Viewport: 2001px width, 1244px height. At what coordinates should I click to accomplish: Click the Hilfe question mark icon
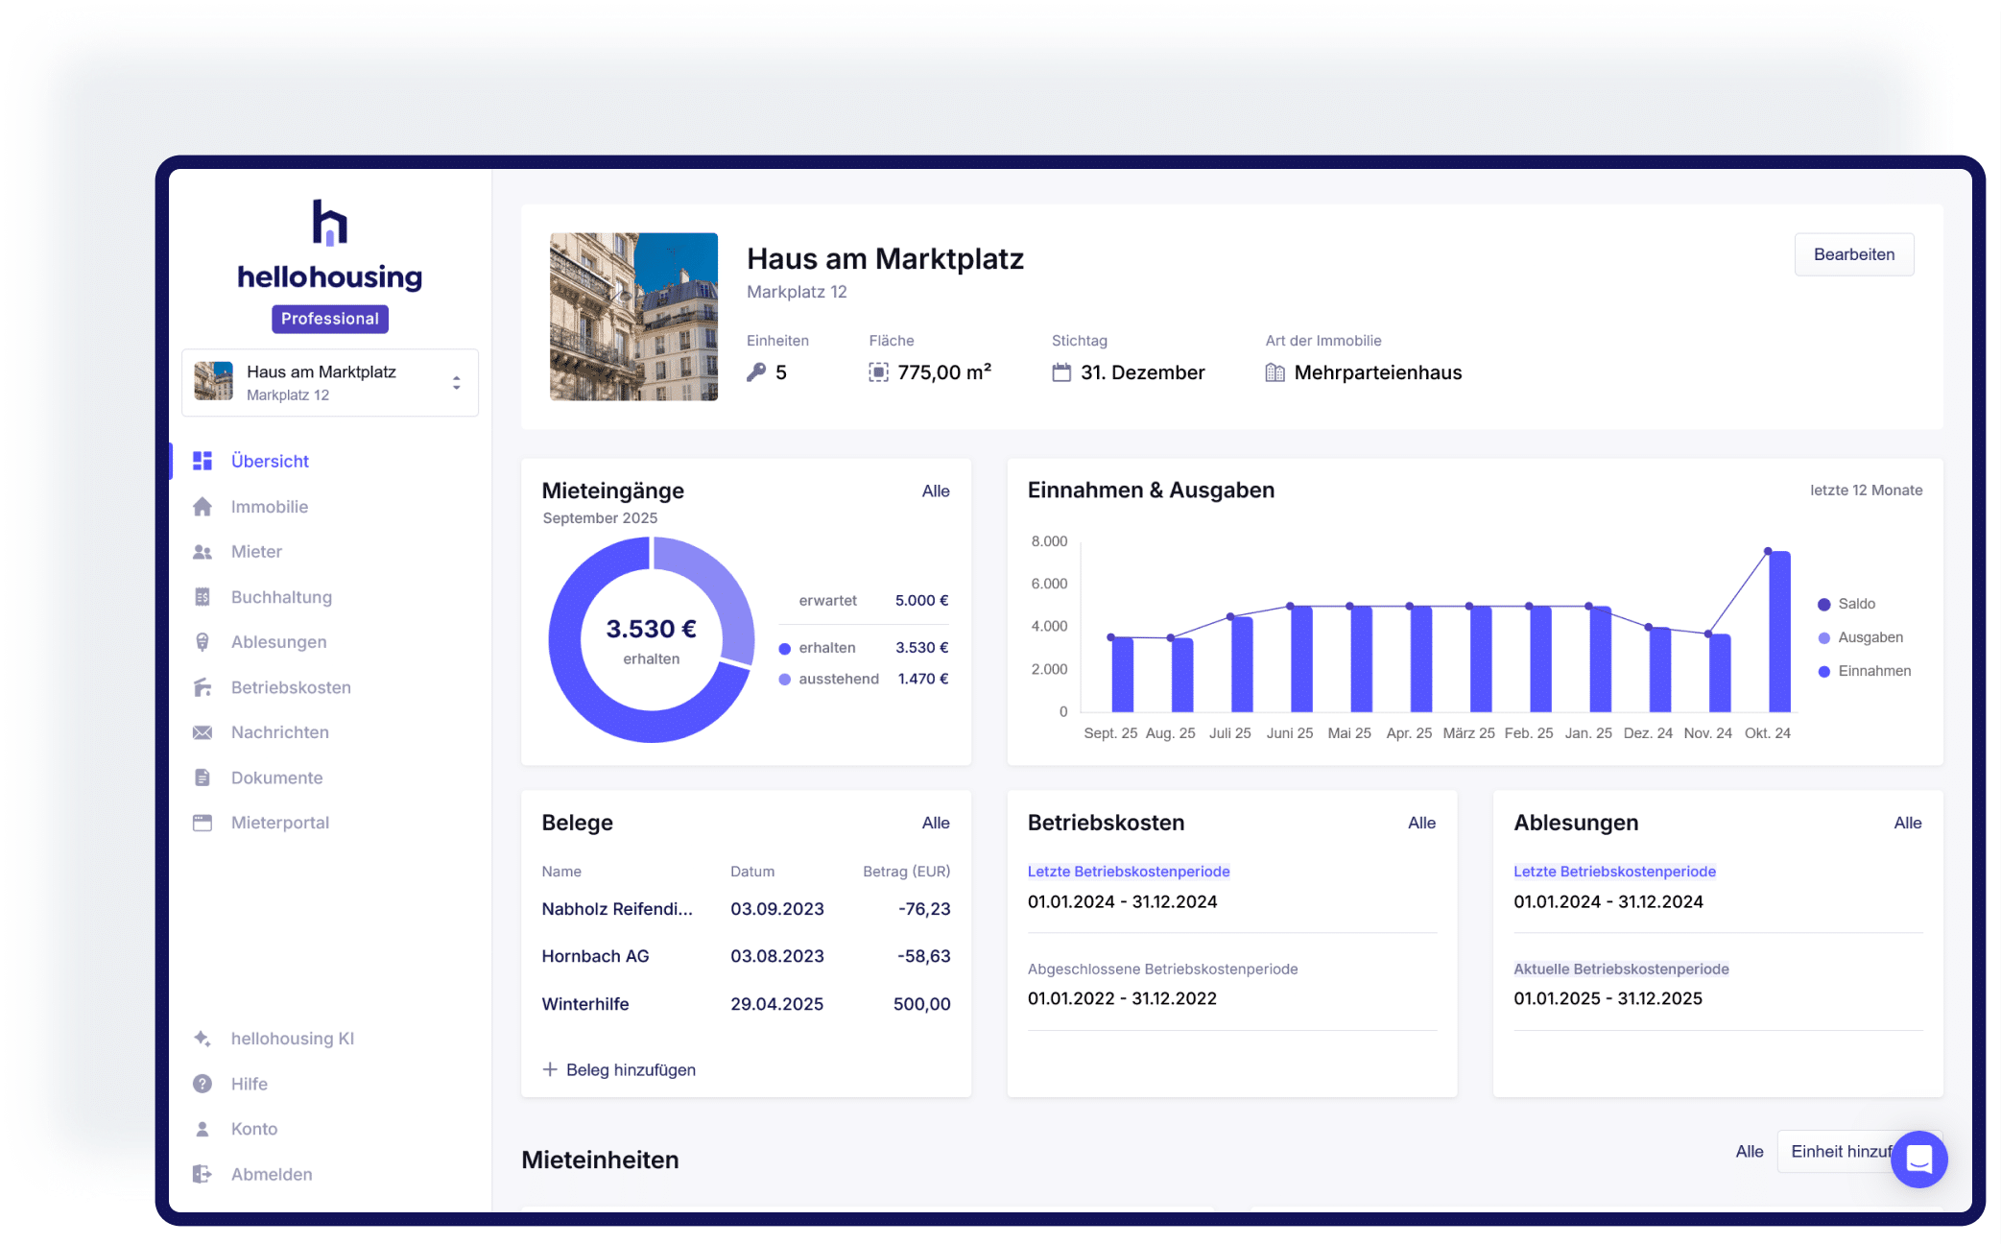click(202, 1084)
